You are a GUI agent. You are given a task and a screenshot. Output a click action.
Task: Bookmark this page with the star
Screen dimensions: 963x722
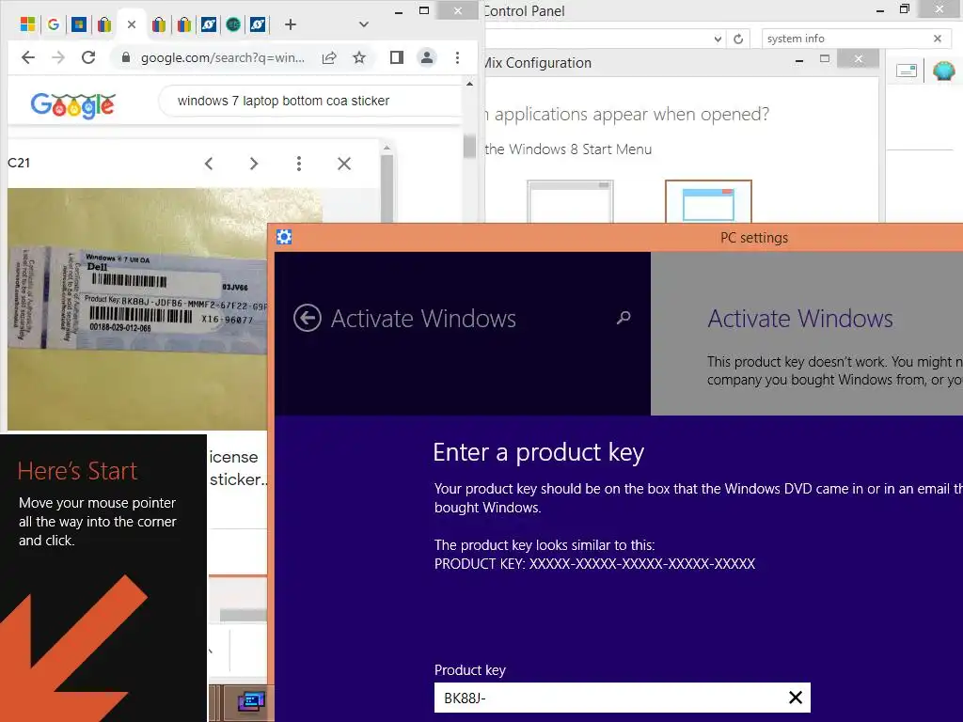[359, 57]
